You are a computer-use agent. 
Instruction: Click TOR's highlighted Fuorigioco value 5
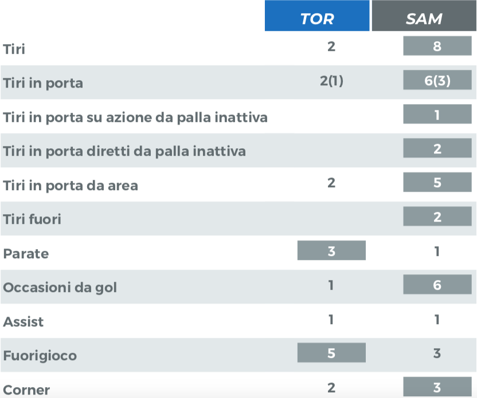pos(331,353)
